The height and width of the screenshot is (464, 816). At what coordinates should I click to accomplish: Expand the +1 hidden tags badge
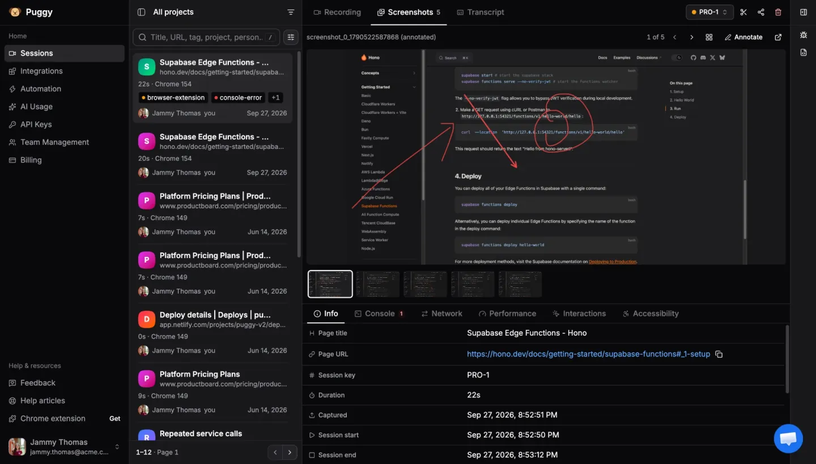point(275,97)
